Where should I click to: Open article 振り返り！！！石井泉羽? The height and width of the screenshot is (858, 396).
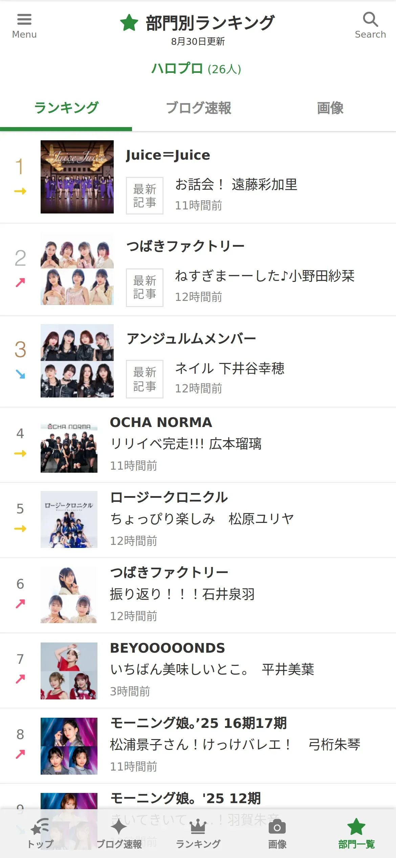coord(182,594)
